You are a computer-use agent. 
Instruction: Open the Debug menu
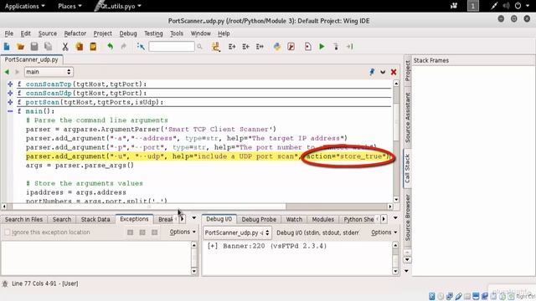(128, 33)
